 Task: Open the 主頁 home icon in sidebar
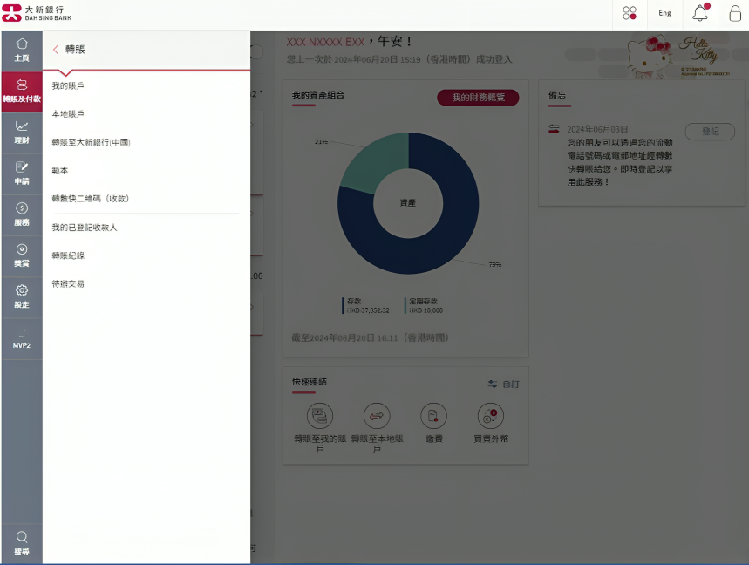click(x=22, y=51)
